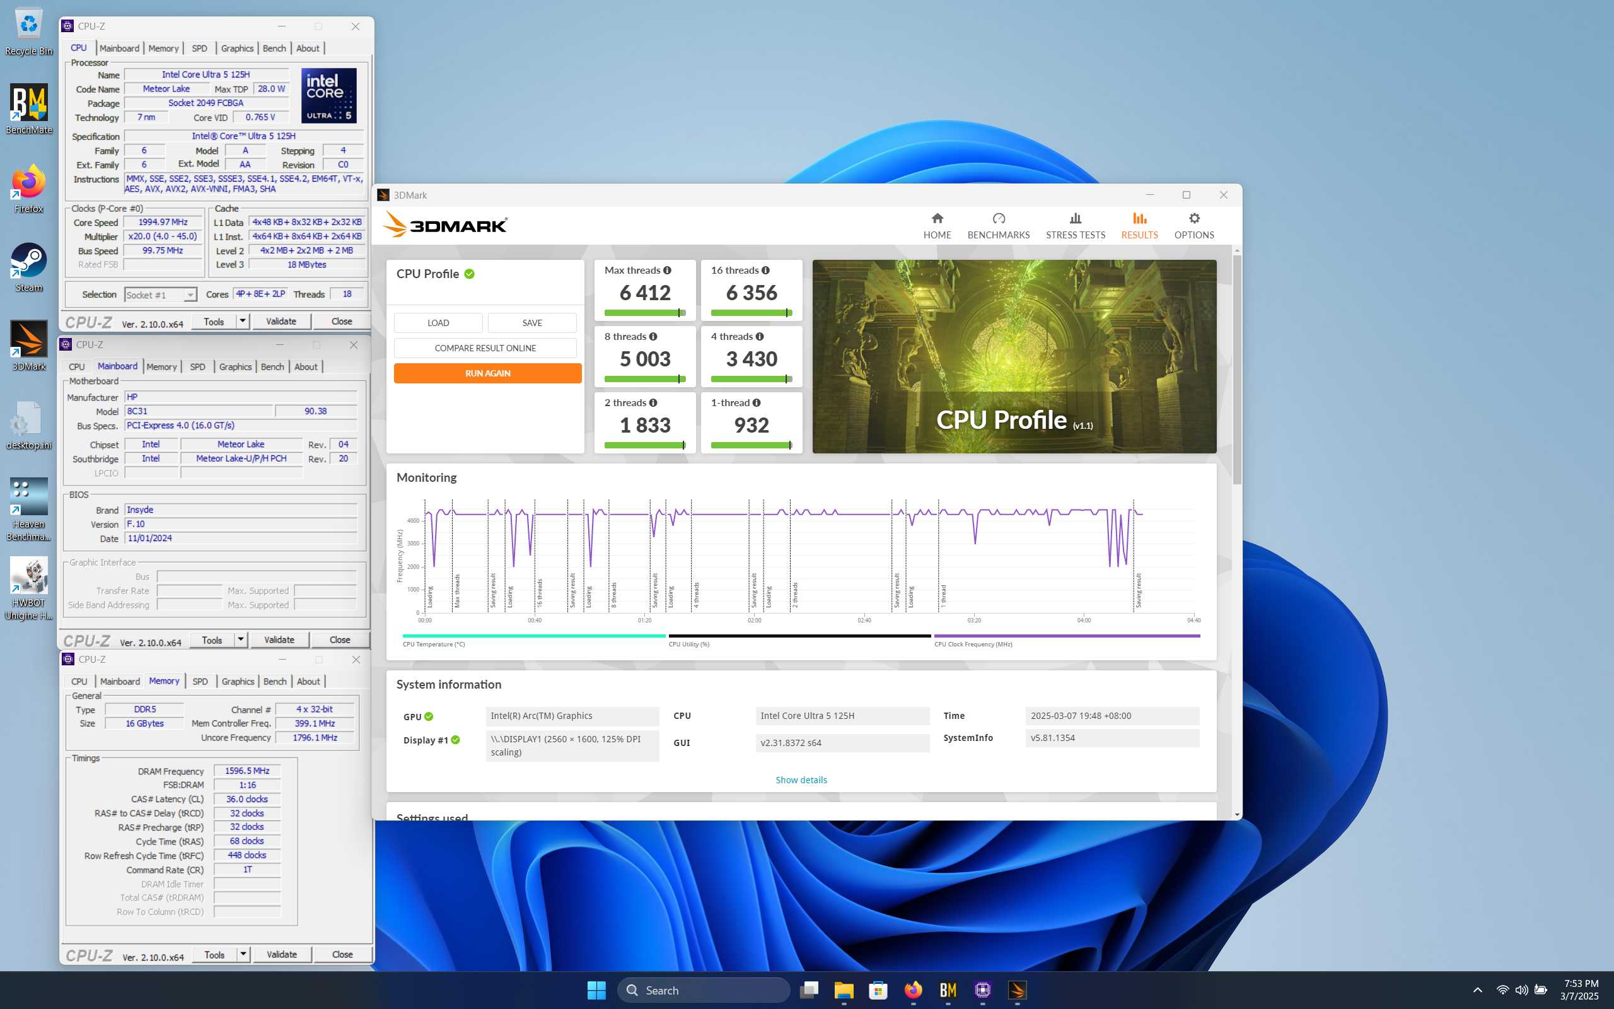Image resolution: width=1614 pixels, height=1009 pixels.
Task: Click Close in Mainboard CPU-Z window
Action: (339, 640)
